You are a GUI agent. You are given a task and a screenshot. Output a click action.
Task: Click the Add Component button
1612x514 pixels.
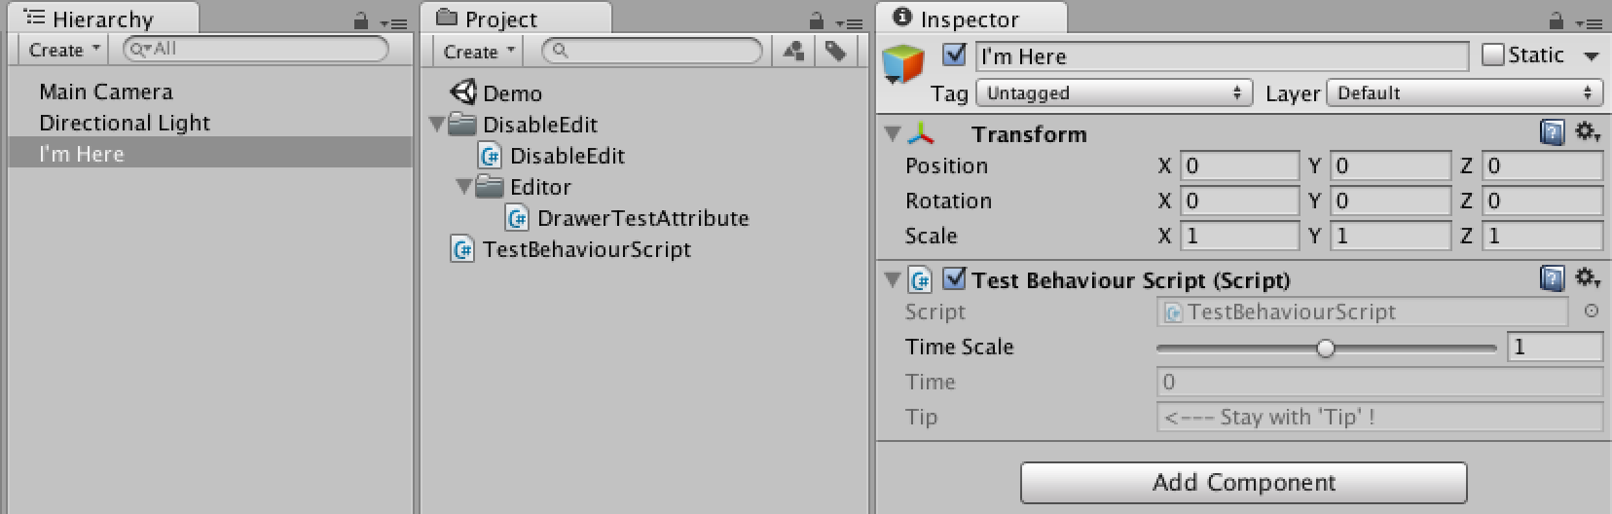tap(1244, 483)
